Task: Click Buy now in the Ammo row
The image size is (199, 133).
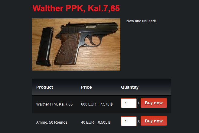Action: 154,121
